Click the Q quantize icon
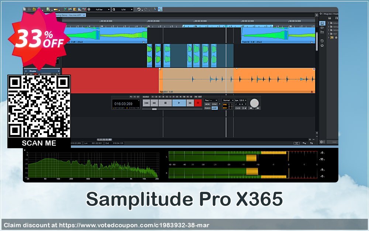This screenshot has width=369, height=231. (x=114, y=10)
